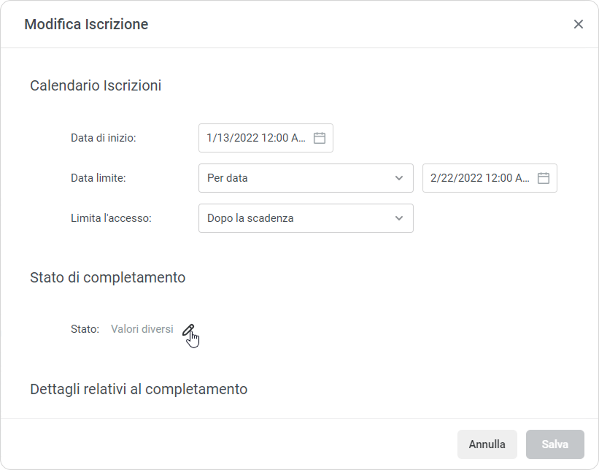
Task: Click the 'Data di inizio:' label
Action: click(x=104, y=138)
